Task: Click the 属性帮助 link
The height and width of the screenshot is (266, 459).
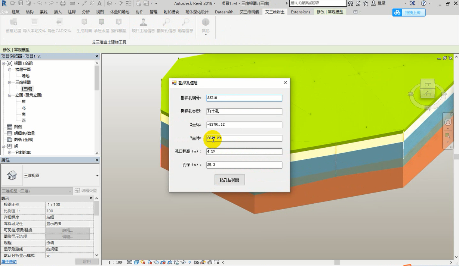Action: pyautogui.click(x=8, y=262)
